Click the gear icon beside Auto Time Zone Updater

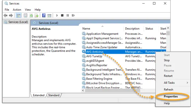pyautogui.click(x=84, y=47)
